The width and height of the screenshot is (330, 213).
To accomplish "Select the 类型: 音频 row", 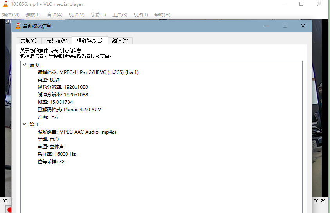I will (x=49, y=139).
